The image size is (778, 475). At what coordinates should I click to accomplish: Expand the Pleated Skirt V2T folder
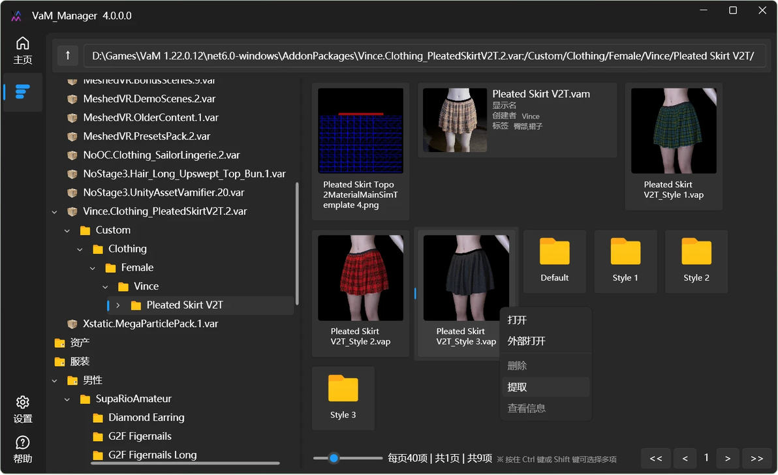117,305
